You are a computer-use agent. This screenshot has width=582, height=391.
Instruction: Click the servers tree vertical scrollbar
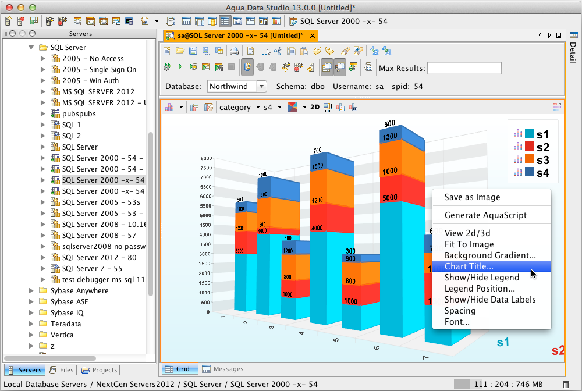[151, 214]
